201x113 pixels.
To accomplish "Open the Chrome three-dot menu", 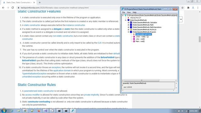I will (198, 8).
